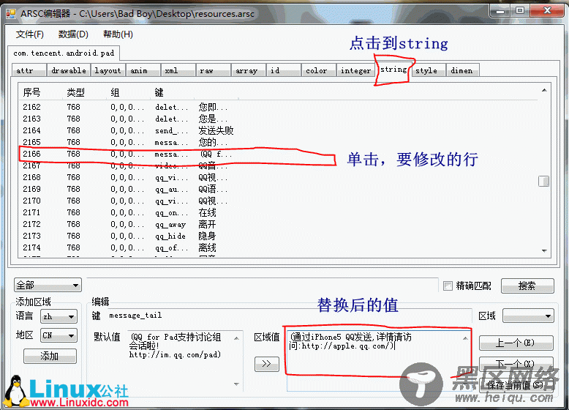Switch to the xml tab
569x410 pixels.
coord(178,70)
